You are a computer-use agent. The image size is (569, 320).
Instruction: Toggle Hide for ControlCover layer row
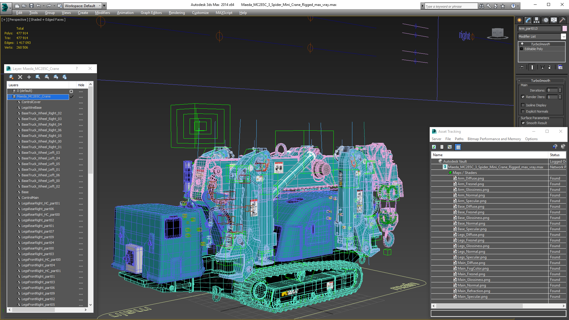coord(81,103)
